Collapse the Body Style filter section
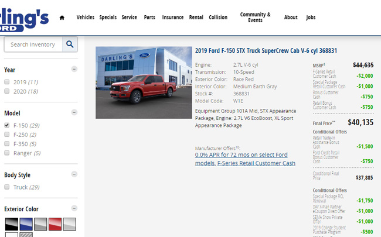The height and width of the screenshot is (237, 381). [74, 174]
